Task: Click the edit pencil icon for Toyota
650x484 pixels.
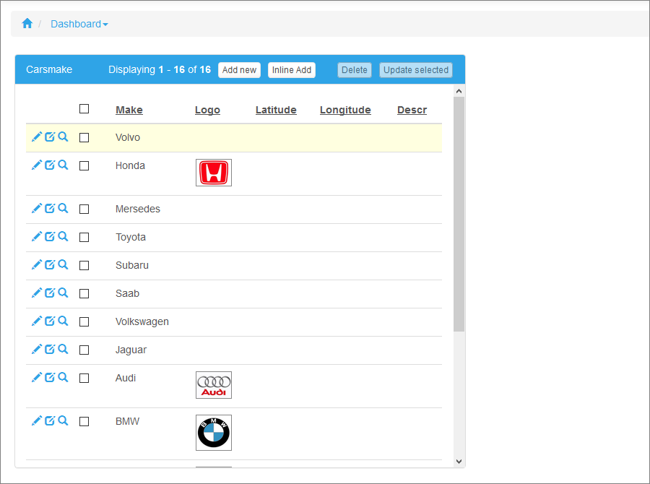Action: tap(36, 236)
